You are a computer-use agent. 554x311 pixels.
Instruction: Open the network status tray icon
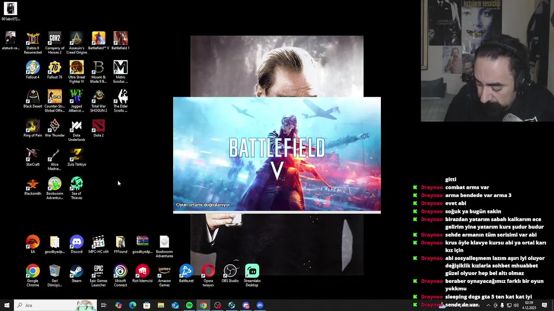509,305
